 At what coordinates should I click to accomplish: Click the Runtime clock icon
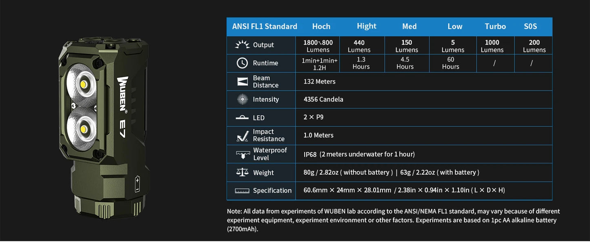click(242, 63)
